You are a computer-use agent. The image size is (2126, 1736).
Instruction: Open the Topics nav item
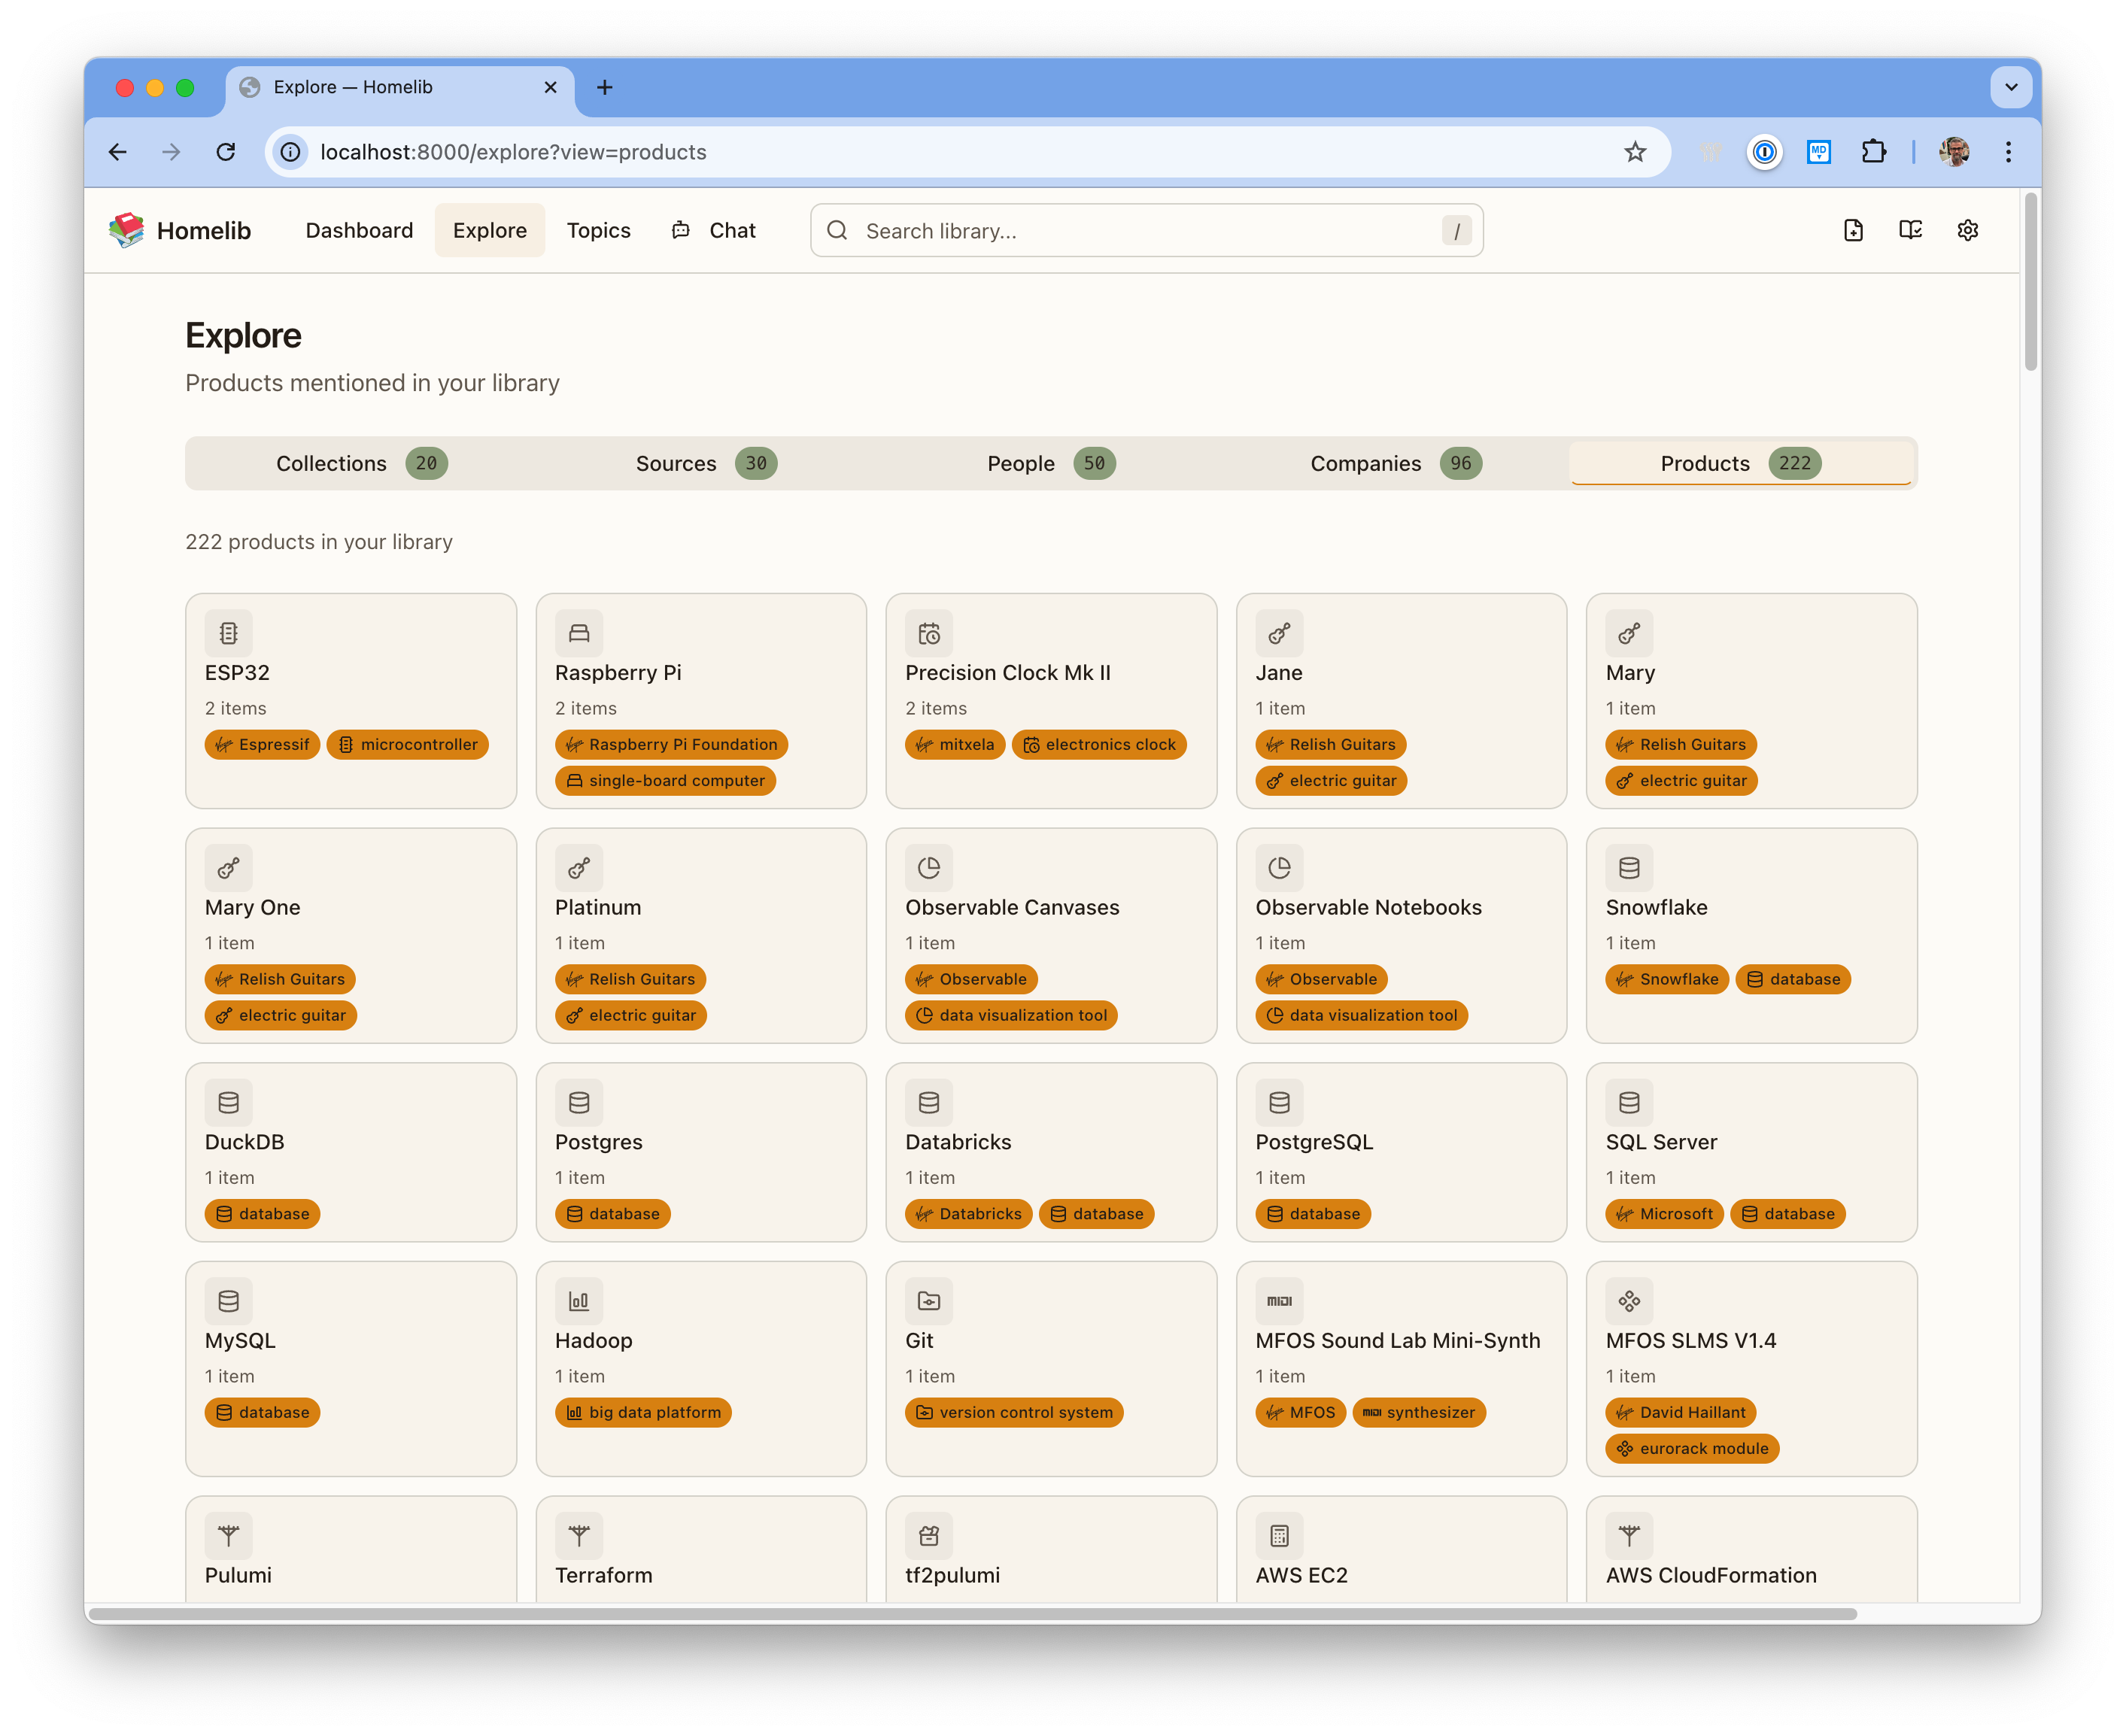point(598,231)
